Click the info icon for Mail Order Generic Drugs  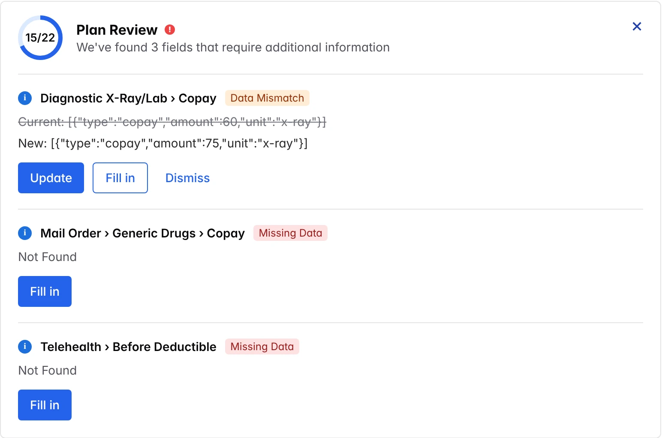[25, 233]
